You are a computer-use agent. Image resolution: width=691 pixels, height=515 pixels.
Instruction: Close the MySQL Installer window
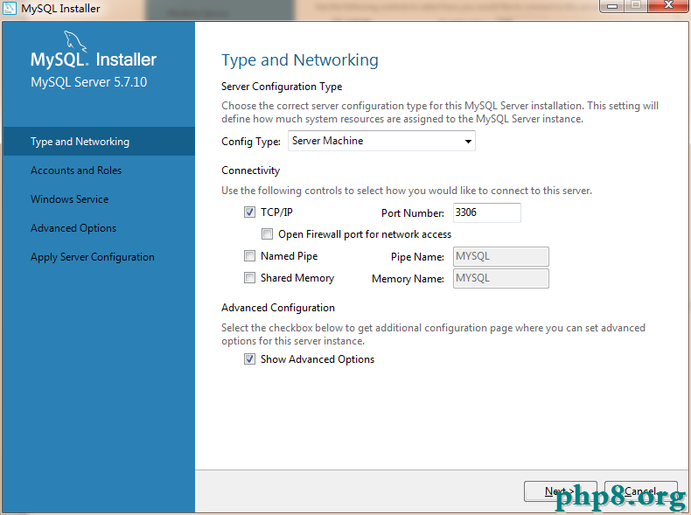point(667,6)
